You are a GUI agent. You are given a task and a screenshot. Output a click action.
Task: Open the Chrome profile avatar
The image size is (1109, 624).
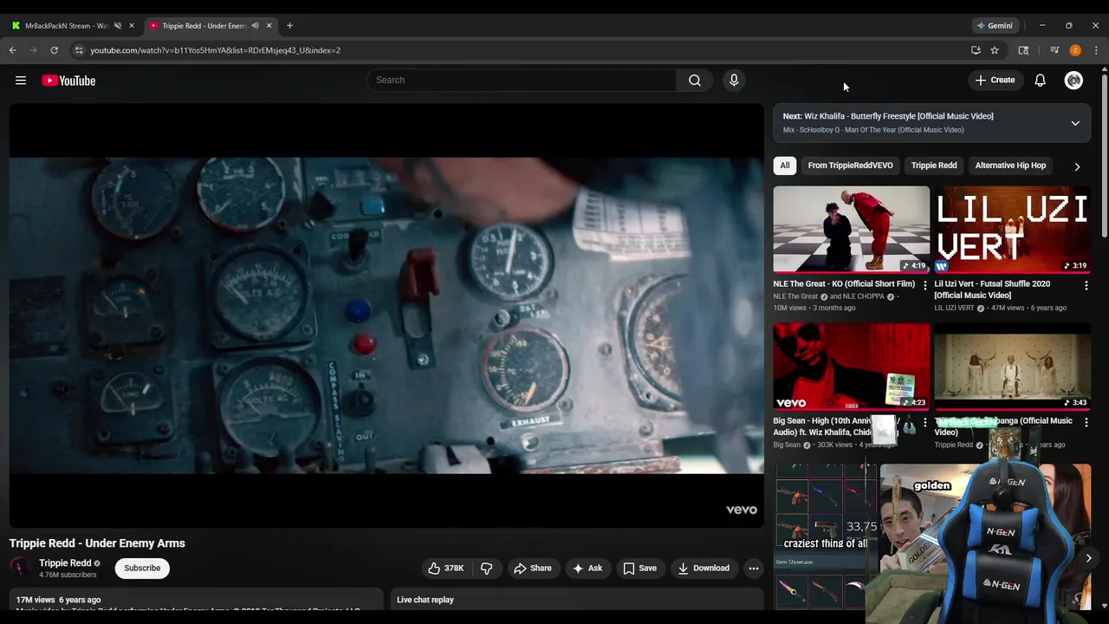(1075, 50)
